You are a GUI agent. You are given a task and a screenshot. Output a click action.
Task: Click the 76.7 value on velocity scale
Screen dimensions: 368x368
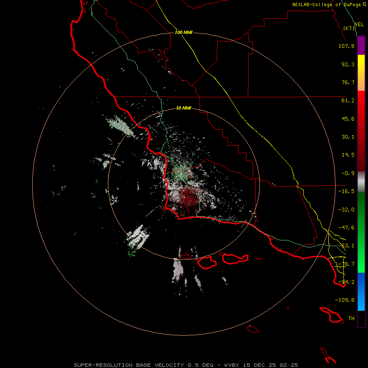click(x=348, y=82)
